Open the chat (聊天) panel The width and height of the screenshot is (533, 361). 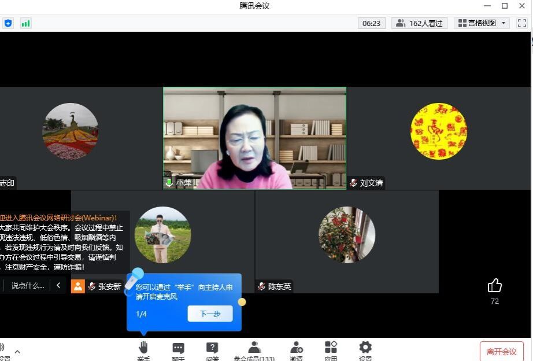pyautogui.click(x=178, y=348)
